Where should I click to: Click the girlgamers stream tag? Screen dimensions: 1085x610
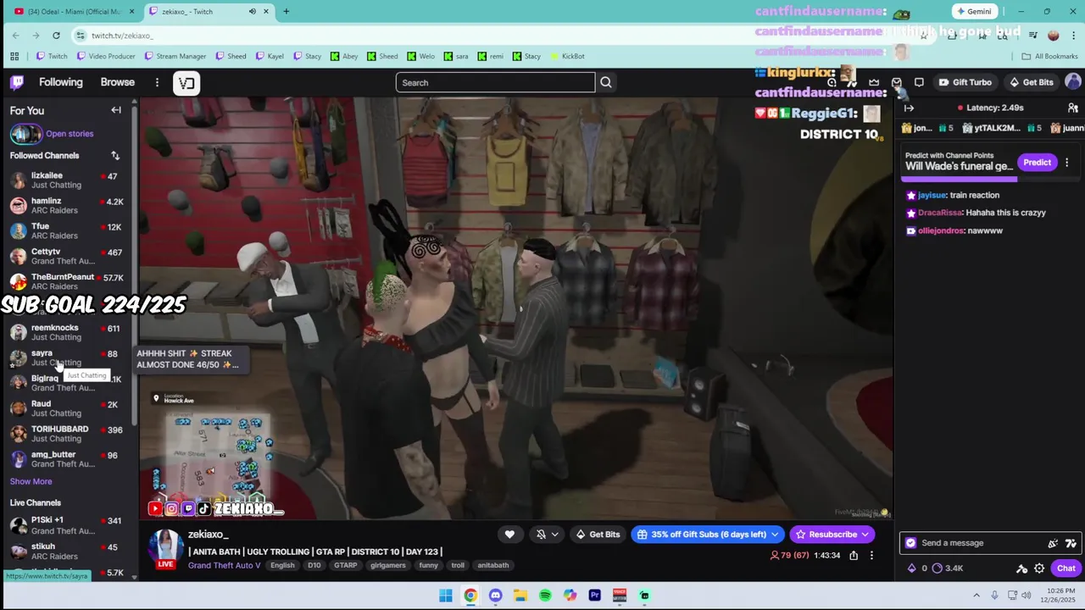click(x=388, y=565)
